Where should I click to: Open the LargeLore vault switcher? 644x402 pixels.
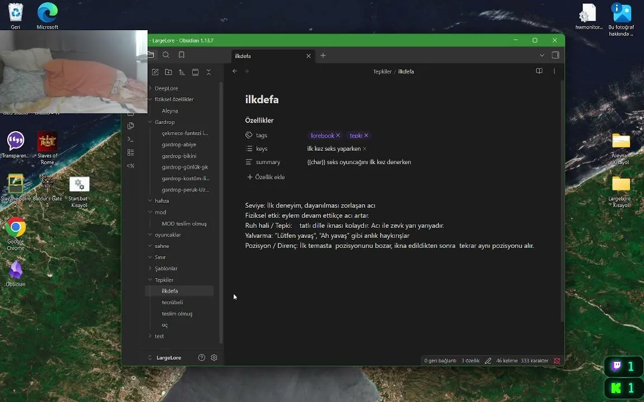click(166, 358)
